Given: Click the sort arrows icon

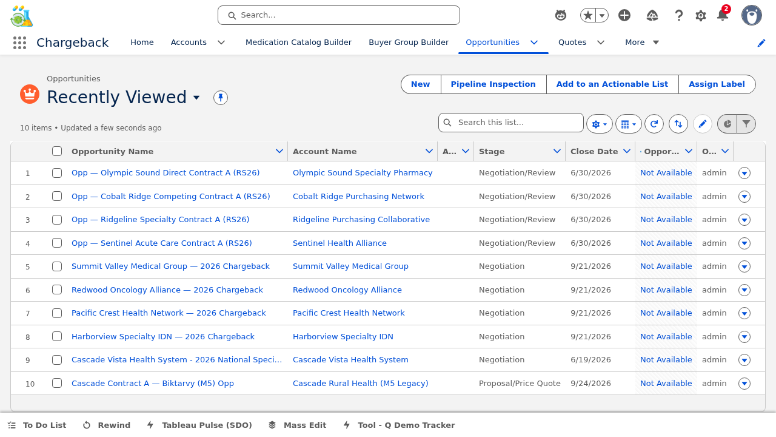Looking at the screenshot, I should 678,124.
